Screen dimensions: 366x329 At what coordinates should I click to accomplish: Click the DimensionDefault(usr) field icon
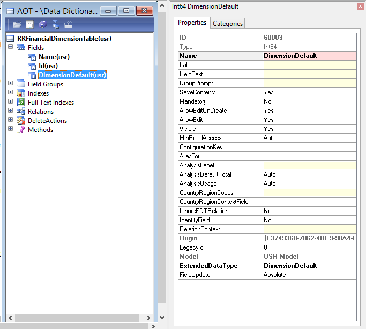click(32, 75)
